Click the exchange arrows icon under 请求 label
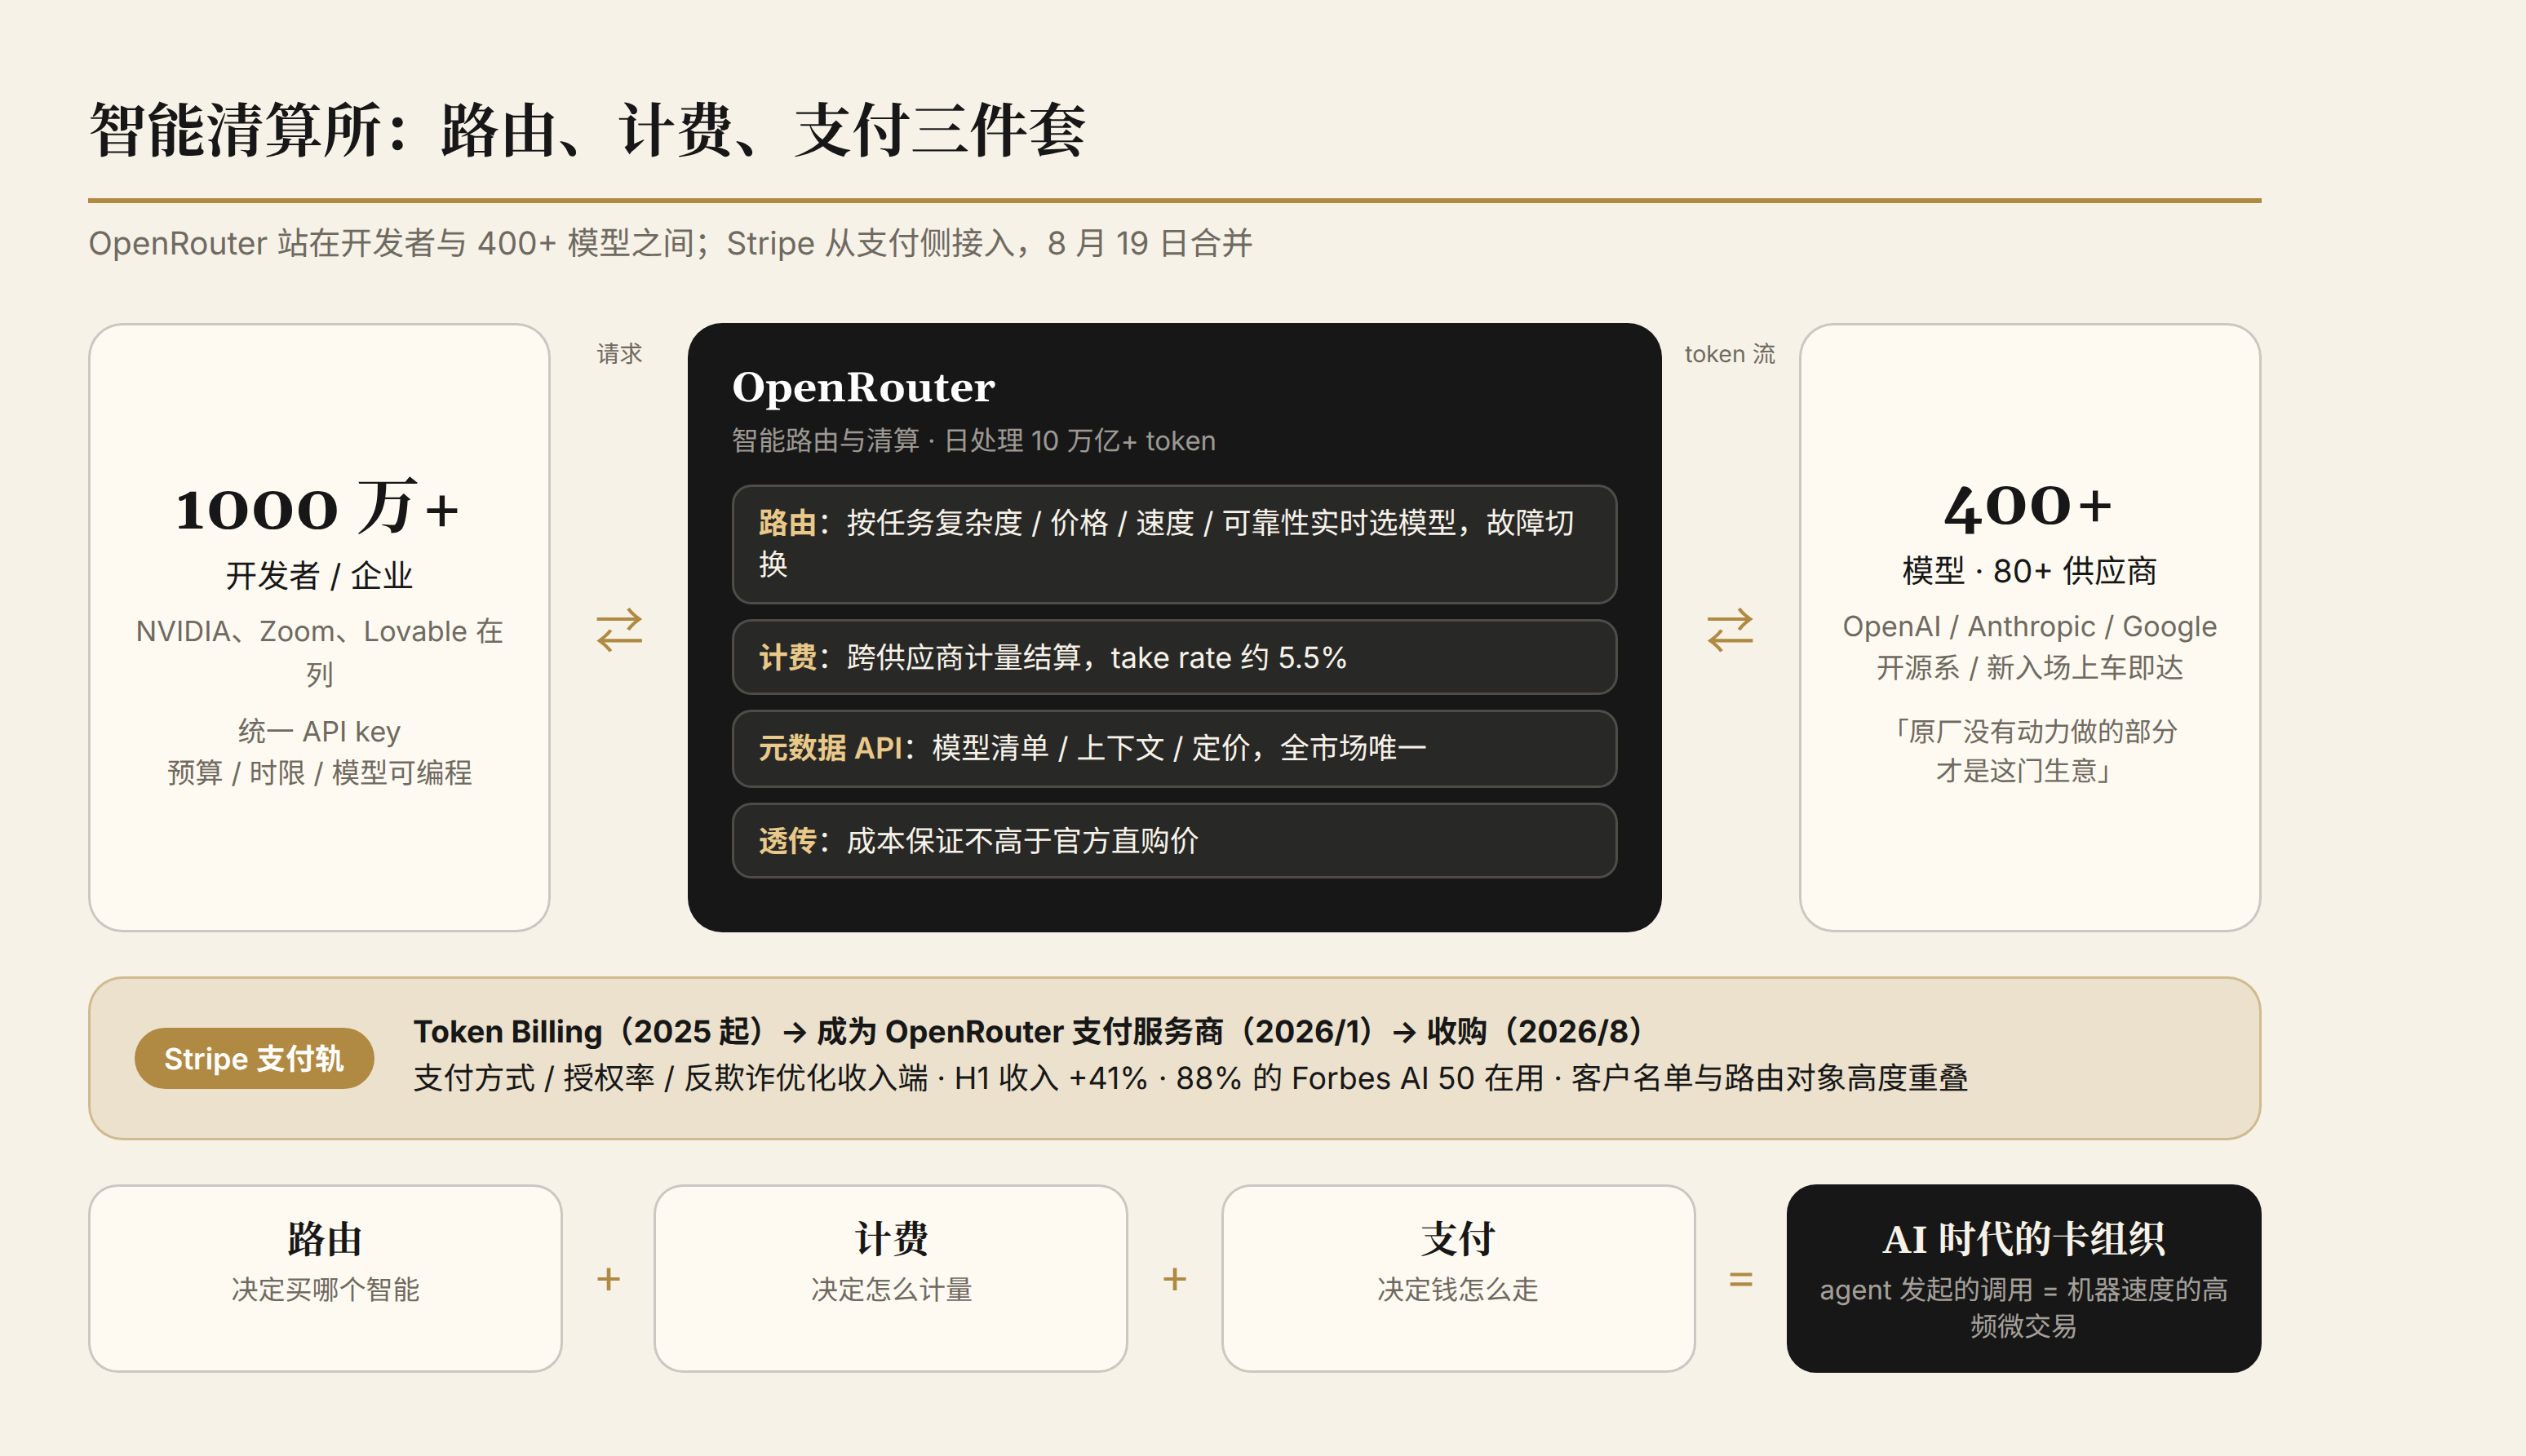The width and height of the screenshot is (2526, 1456). 619,630
